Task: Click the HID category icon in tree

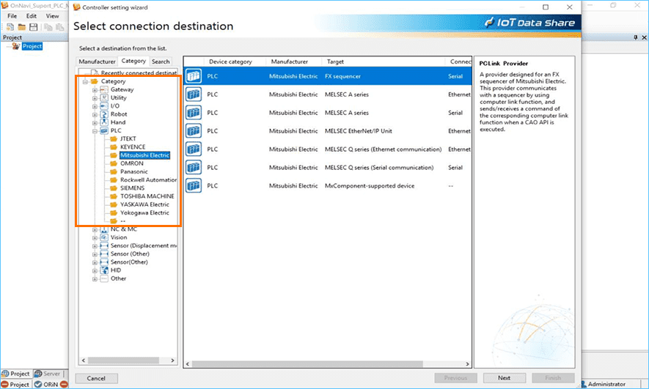Action: [x=104, y=270]
